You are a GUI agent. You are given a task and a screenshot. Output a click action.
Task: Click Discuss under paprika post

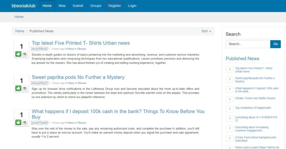[82, 83]
